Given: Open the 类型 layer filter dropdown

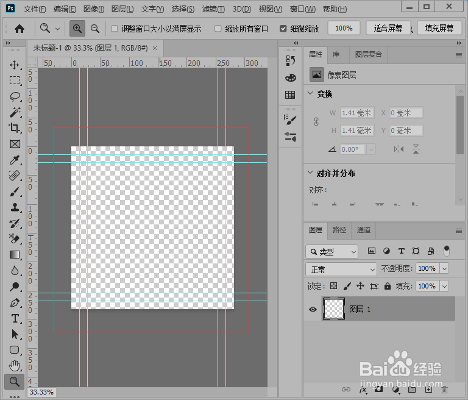Looking at the screenshot, I should click(331, 252).
